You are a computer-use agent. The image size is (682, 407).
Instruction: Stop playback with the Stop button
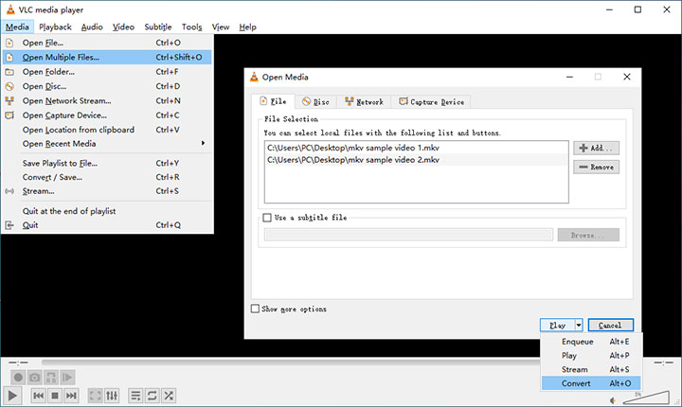pyautogui.click(x=55, y=396)
